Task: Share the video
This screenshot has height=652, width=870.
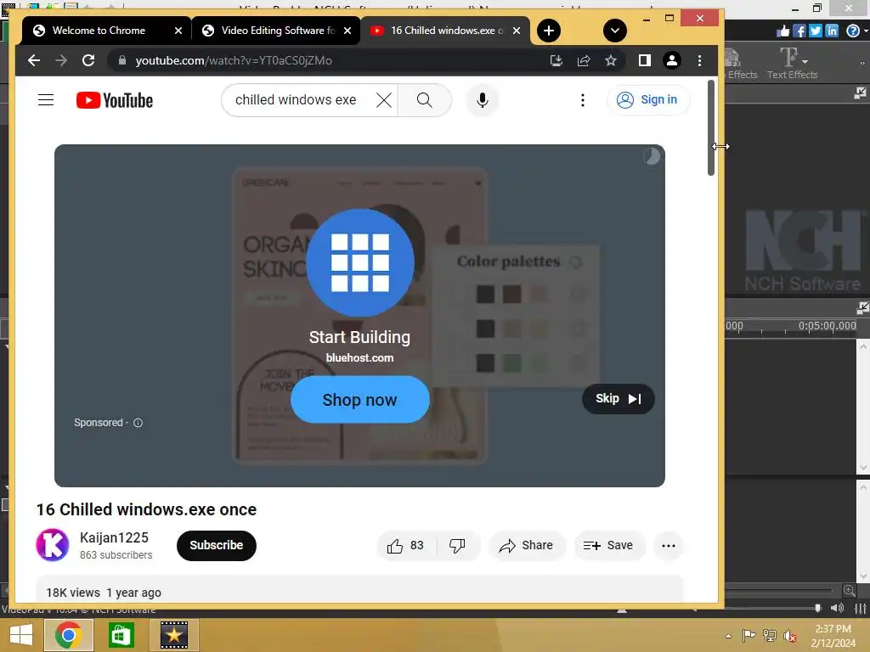Action: coord(526,546)
